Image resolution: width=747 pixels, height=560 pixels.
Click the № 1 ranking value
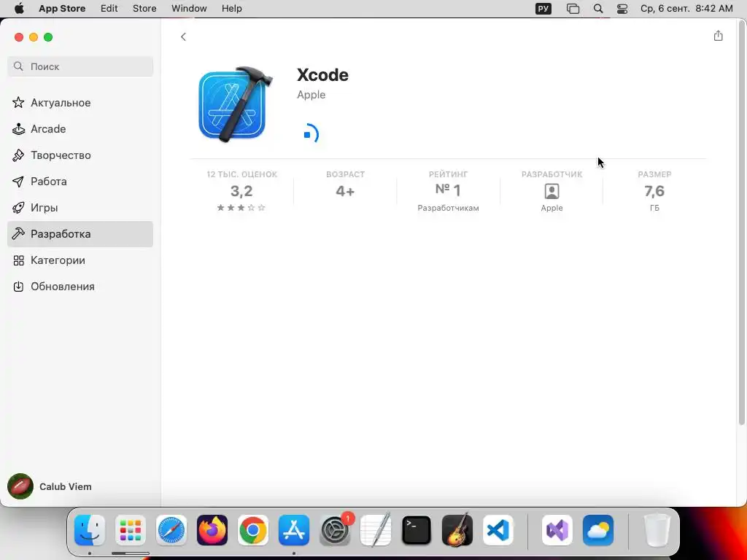point(448,190)
